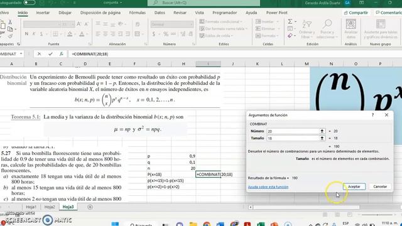402x226 pixels.
Task: Click the Número input field in dialog
Action: pyautogui.click(x=293, y=131)
